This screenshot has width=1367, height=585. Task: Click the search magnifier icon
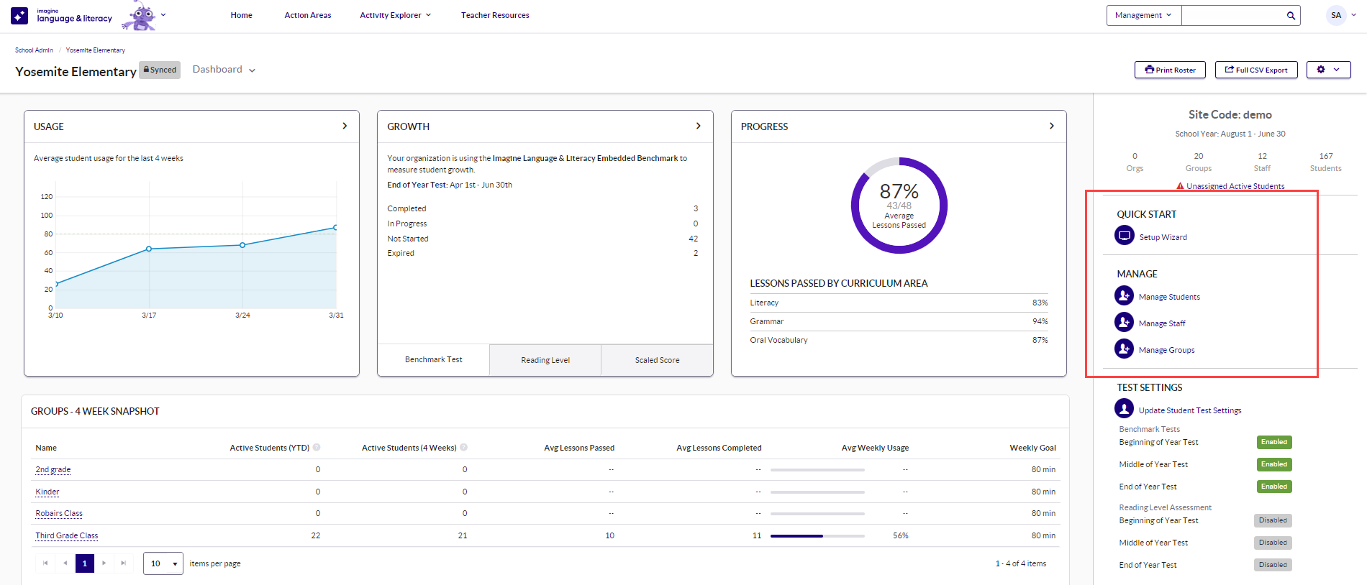coord(1291,15)
